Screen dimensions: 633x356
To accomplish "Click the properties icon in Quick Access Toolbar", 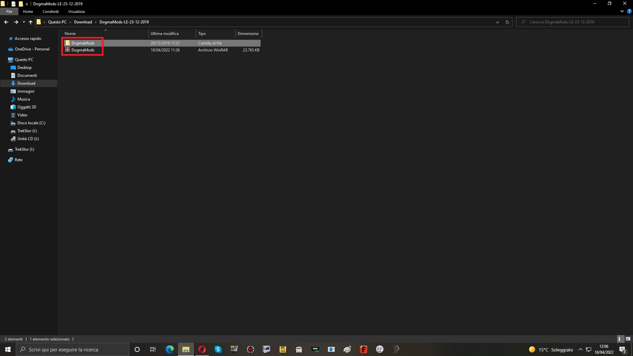I will coord(13,4).
